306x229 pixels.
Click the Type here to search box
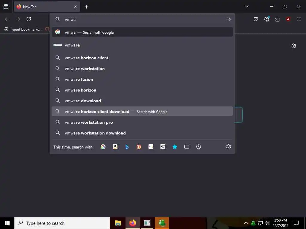click(62, 223)
